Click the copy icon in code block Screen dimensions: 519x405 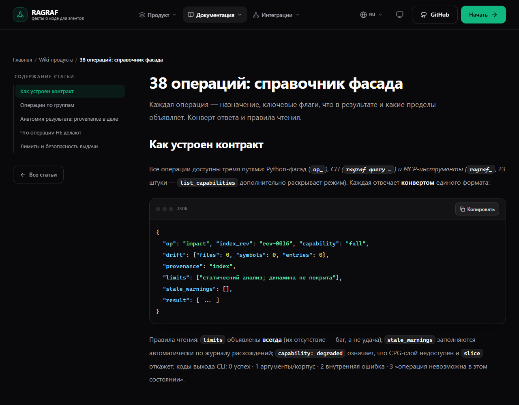(462, 209)
